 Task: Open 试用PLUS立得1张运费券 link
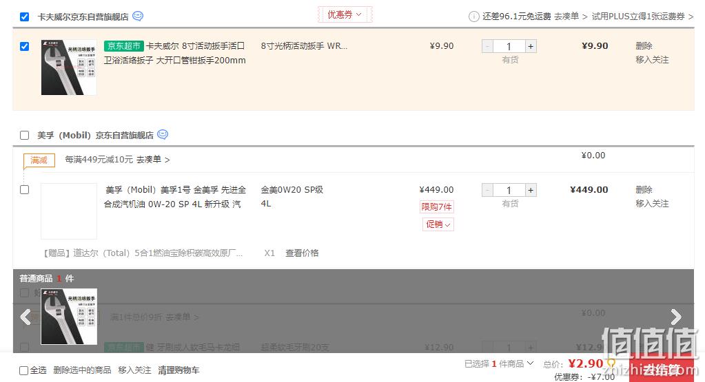coord(642,17)
